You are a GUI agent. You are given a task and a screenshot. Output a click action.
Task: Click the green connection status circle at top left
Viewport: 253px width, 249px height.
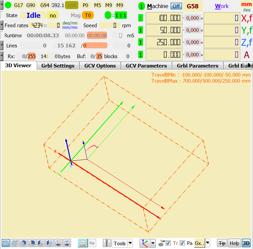pos(8,5)
